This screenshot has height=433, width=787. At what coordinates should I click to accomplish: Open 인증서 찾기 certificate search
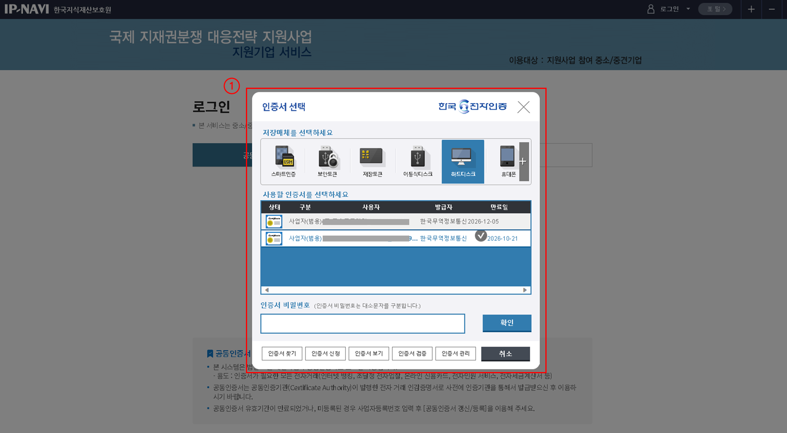coord(282,354)
